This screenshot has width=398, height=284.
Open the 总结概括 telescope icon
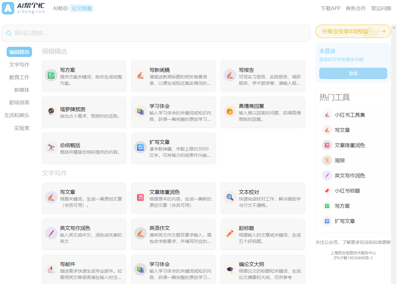click(51, 147)
